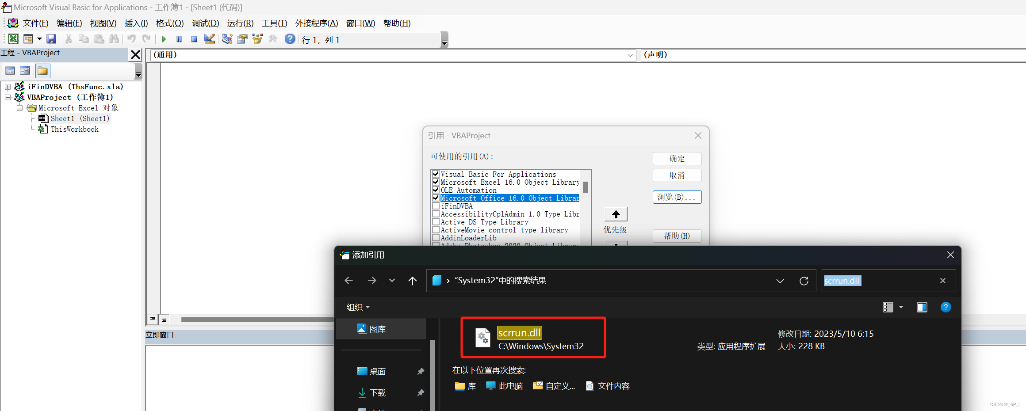The image size is (1026, 411).
Task: Select the View Microsoft Excel icon
Action: coord(13,39)
